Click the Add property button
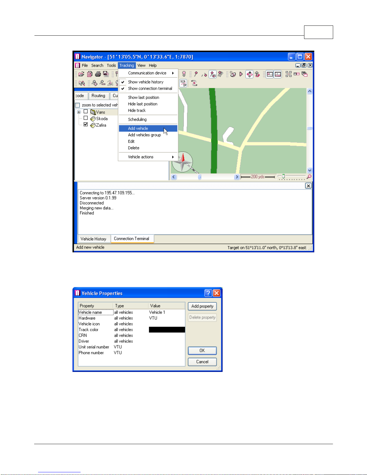Screen dimensions: 367x475 [202, 306]
